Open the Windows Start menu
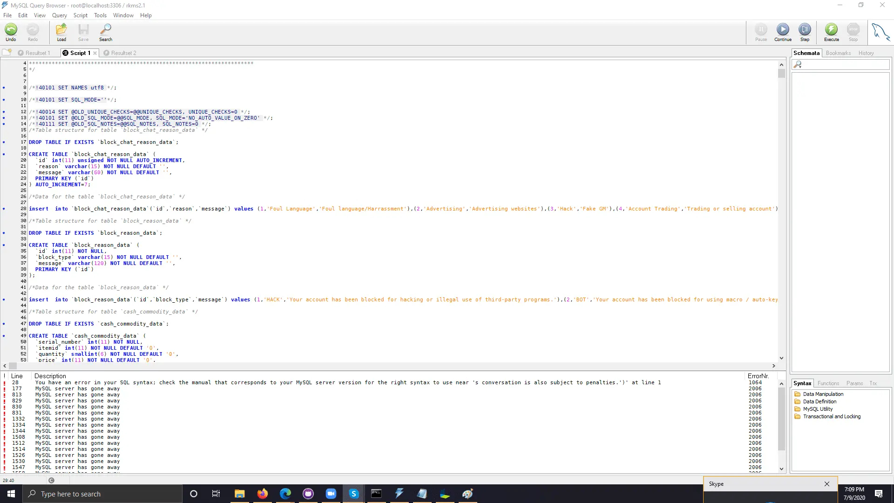This screenshot has height=503, width=894. pyautogui.click(x=11, y=494)
